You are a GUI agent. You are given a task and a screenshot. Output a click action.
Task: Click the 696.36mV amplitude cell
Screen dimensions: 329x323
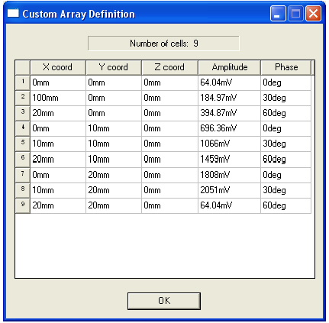(230, 128)
